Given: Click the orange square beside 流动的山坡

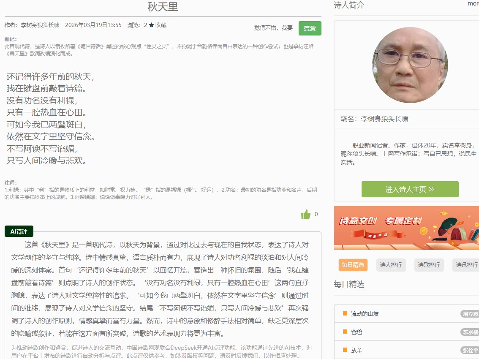Looking at the screenshot, I should tap(345, 313).
